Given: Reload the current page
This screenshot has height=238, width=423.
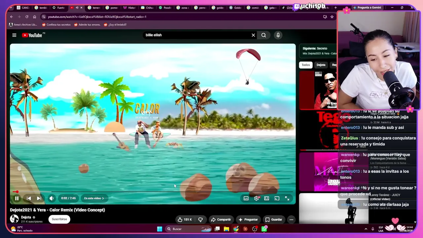Looking at the screenshot, I should point(27,17).
